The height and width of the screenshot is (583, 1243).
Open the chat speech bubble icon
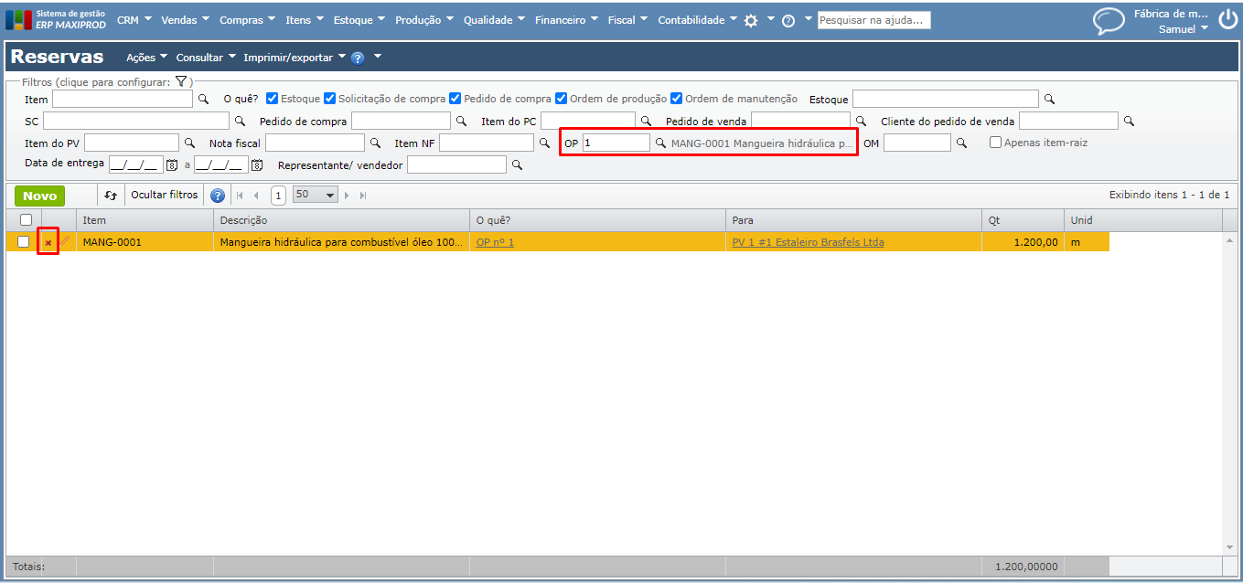1109,20
